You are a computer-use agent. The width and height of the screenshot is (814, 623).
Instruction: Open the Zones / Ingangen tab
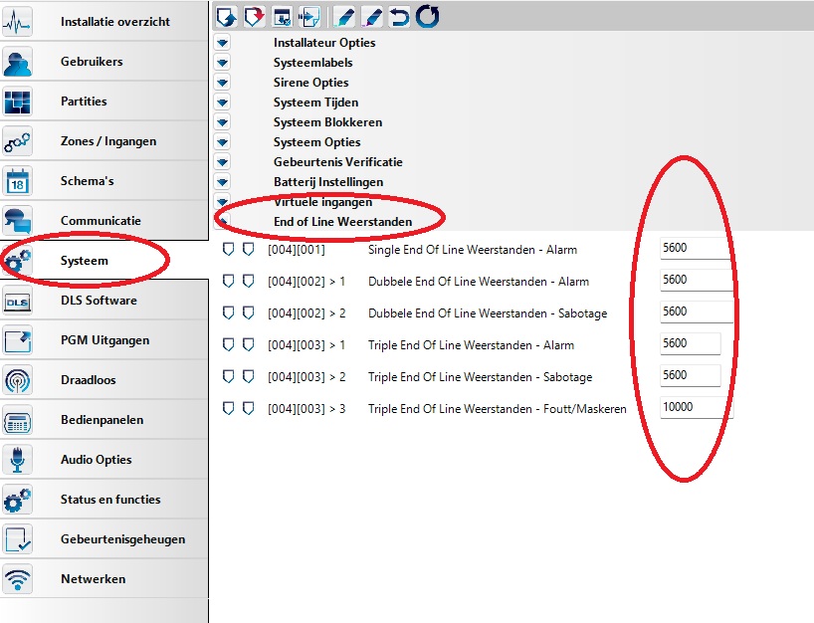pos(107,141)
